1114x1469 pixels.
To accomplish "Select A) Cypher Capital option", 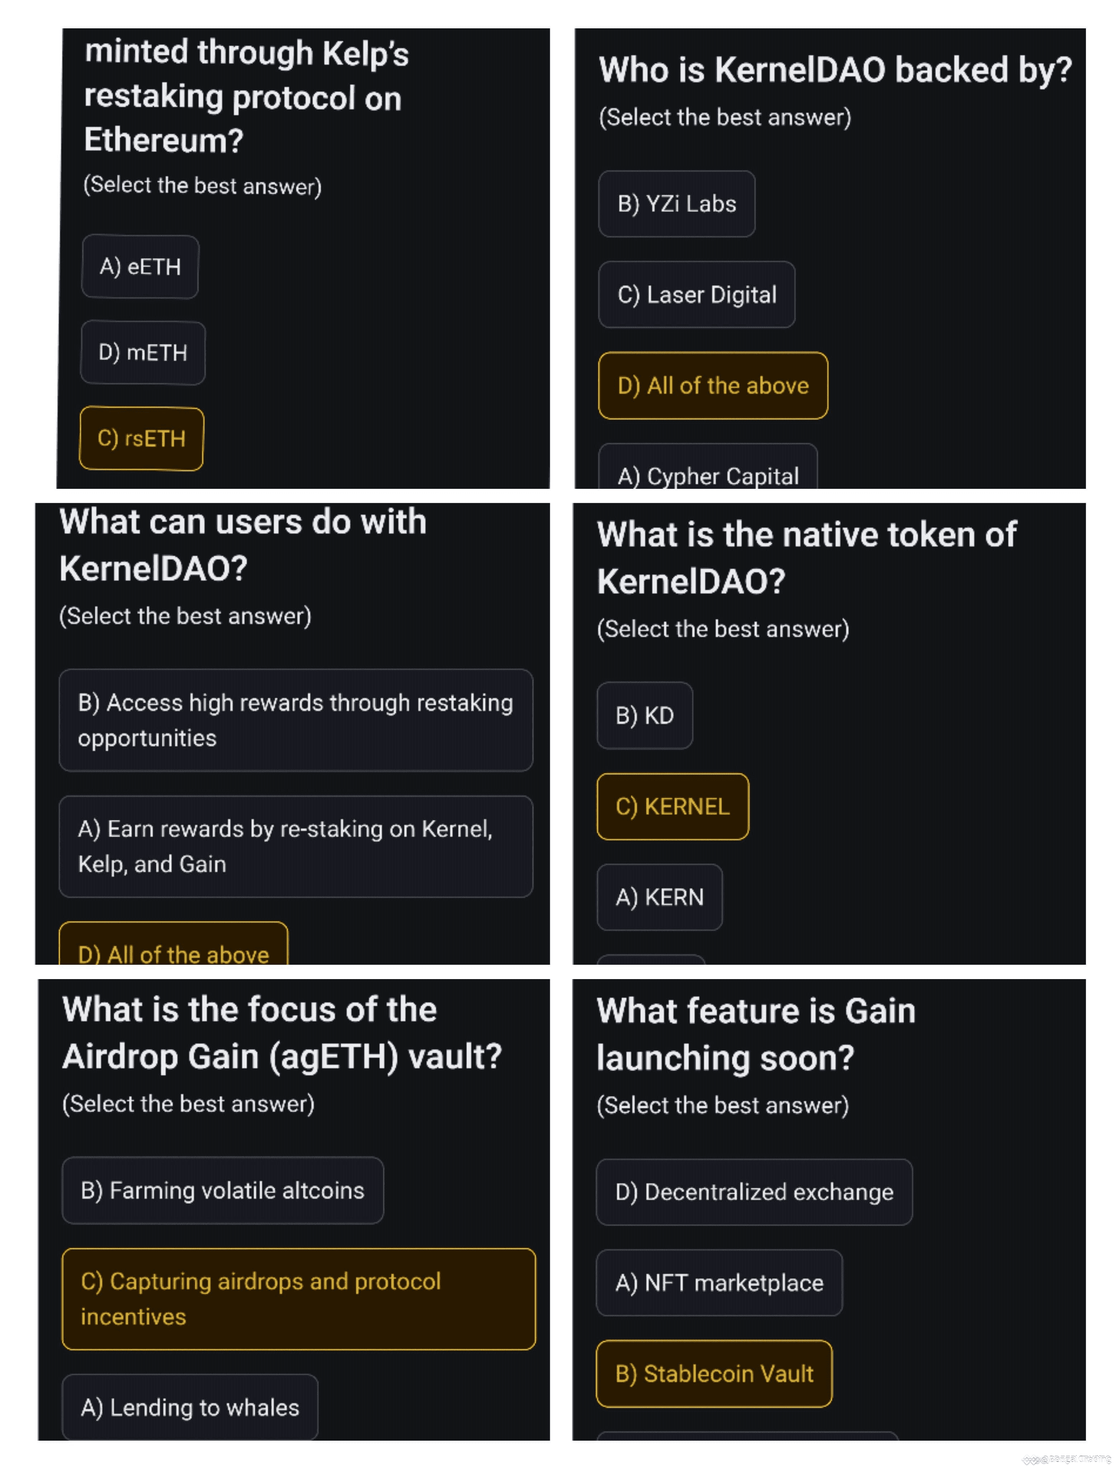I will [x=708, y=468].
